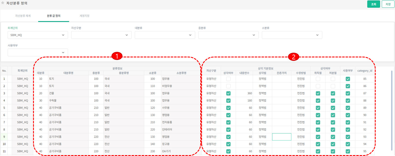Click the favorite star icon beside the title
Image resolution: width=395 pixels, height=156 pixels.
pyautogui.click(x=3, y=3)
